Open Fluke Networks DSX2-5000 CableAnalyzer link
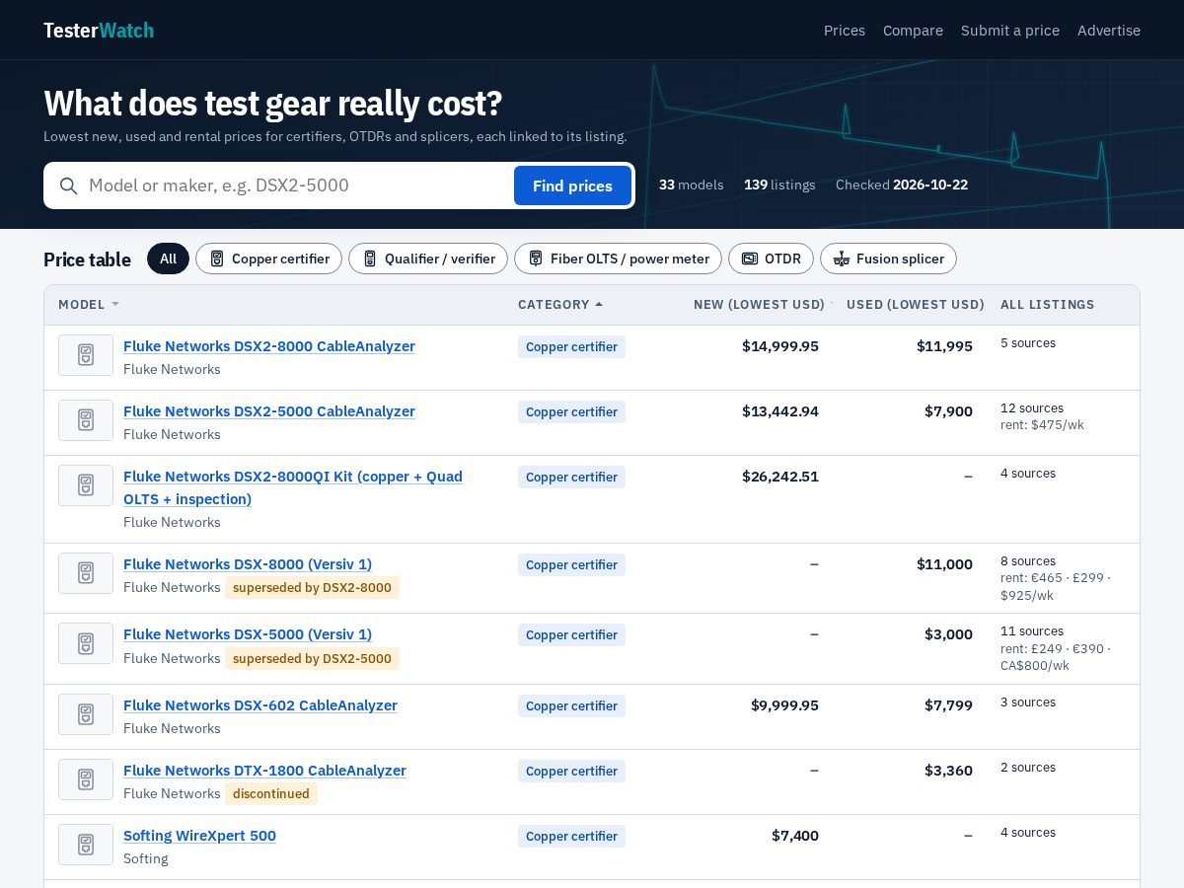 click(x=269, y=411)
